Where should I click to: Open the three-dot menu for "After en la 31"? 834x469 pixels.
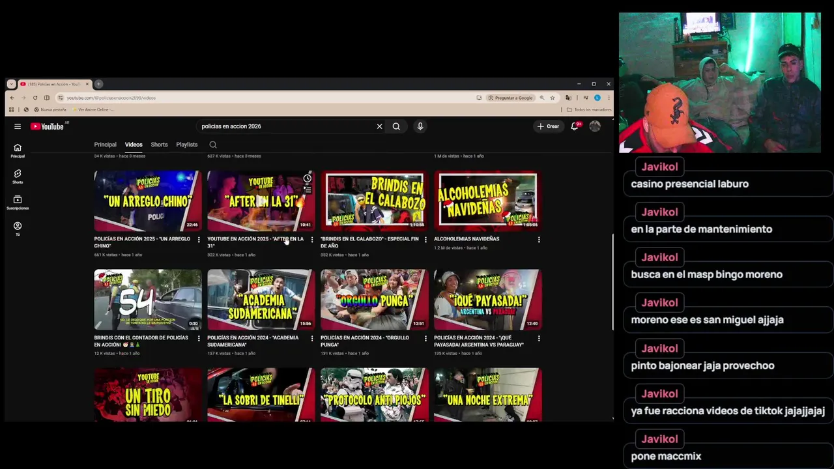coord(312,240)
